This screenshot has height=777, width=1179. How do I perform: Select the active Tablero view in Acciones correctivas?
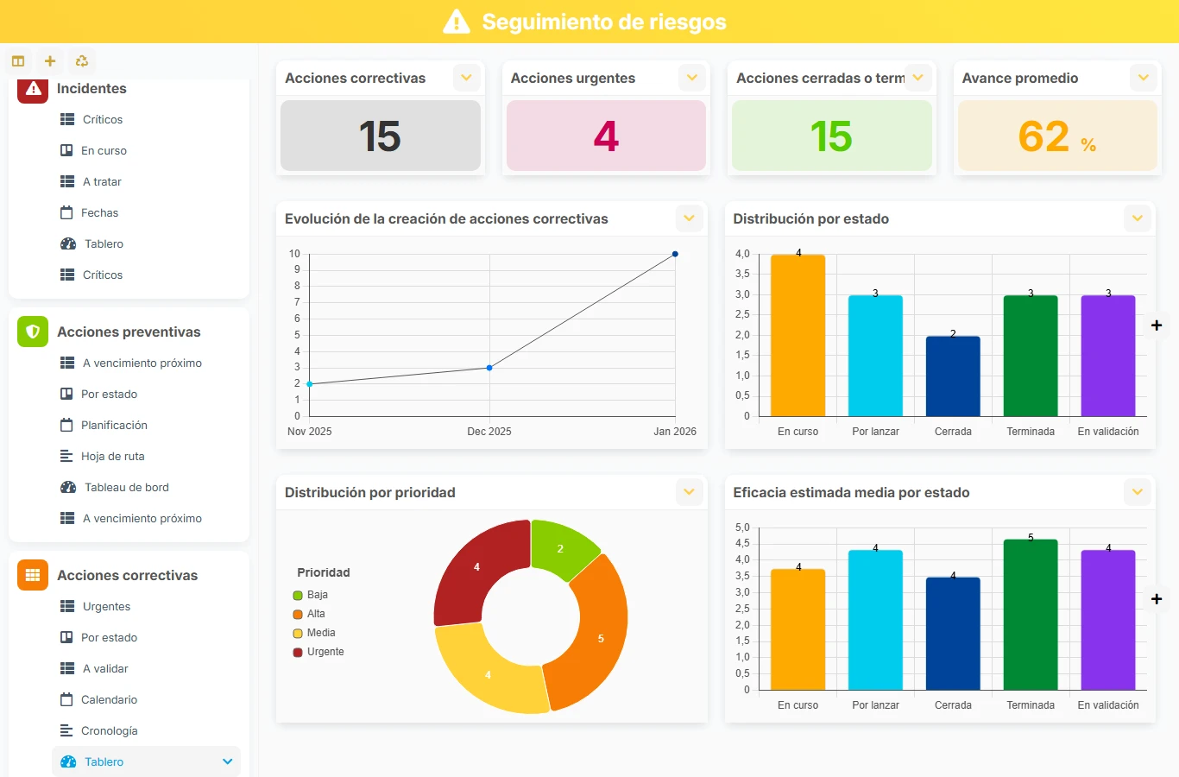point(146,761)
